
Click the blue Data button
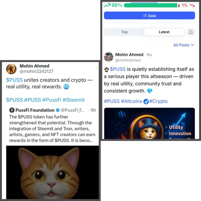point(149,15)
